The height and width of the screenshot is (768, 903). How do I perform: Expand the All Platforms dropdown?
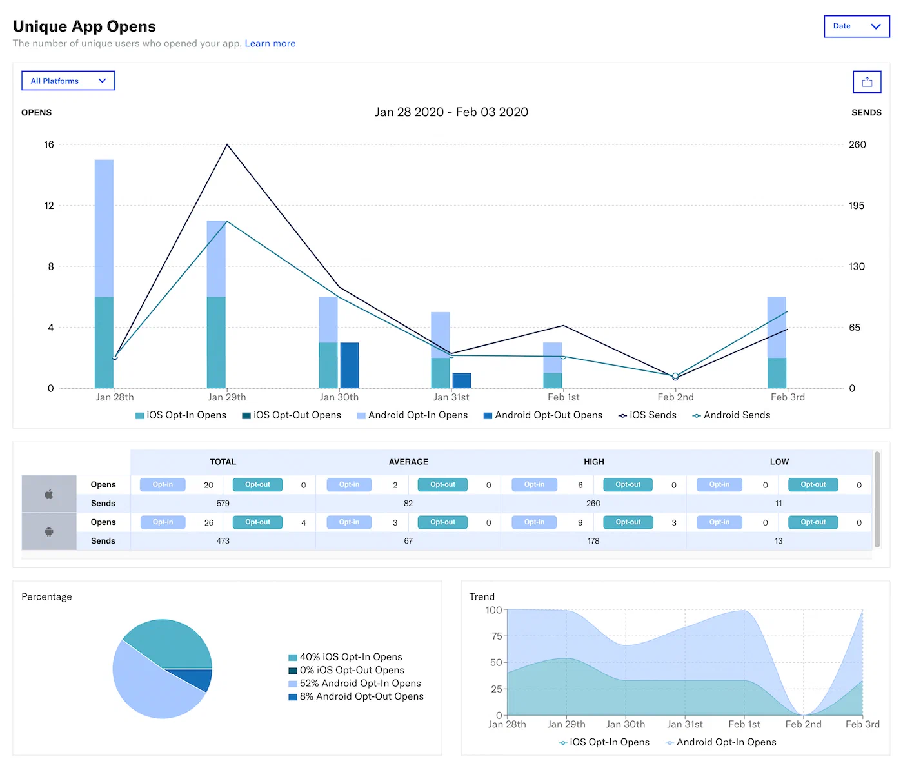tap(68, 81)
